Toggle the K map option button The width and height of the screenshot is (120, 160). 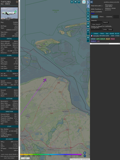coord(88,19)
